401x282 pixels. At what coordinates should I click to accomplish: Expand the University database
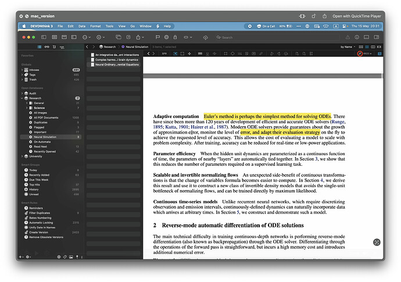[x=22, y=156]
